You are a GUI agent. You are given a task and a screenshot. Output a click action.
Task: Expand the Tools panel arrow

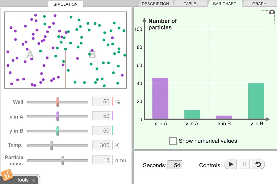33,180
